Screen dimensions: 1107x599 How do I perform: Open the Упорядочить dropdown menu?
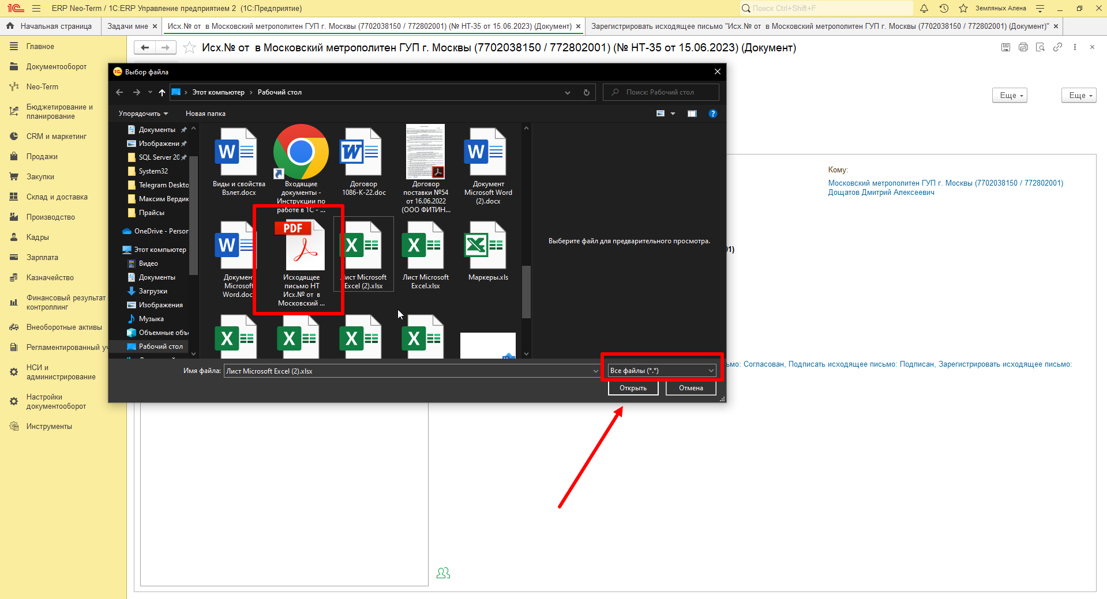[x=143, y=114]
